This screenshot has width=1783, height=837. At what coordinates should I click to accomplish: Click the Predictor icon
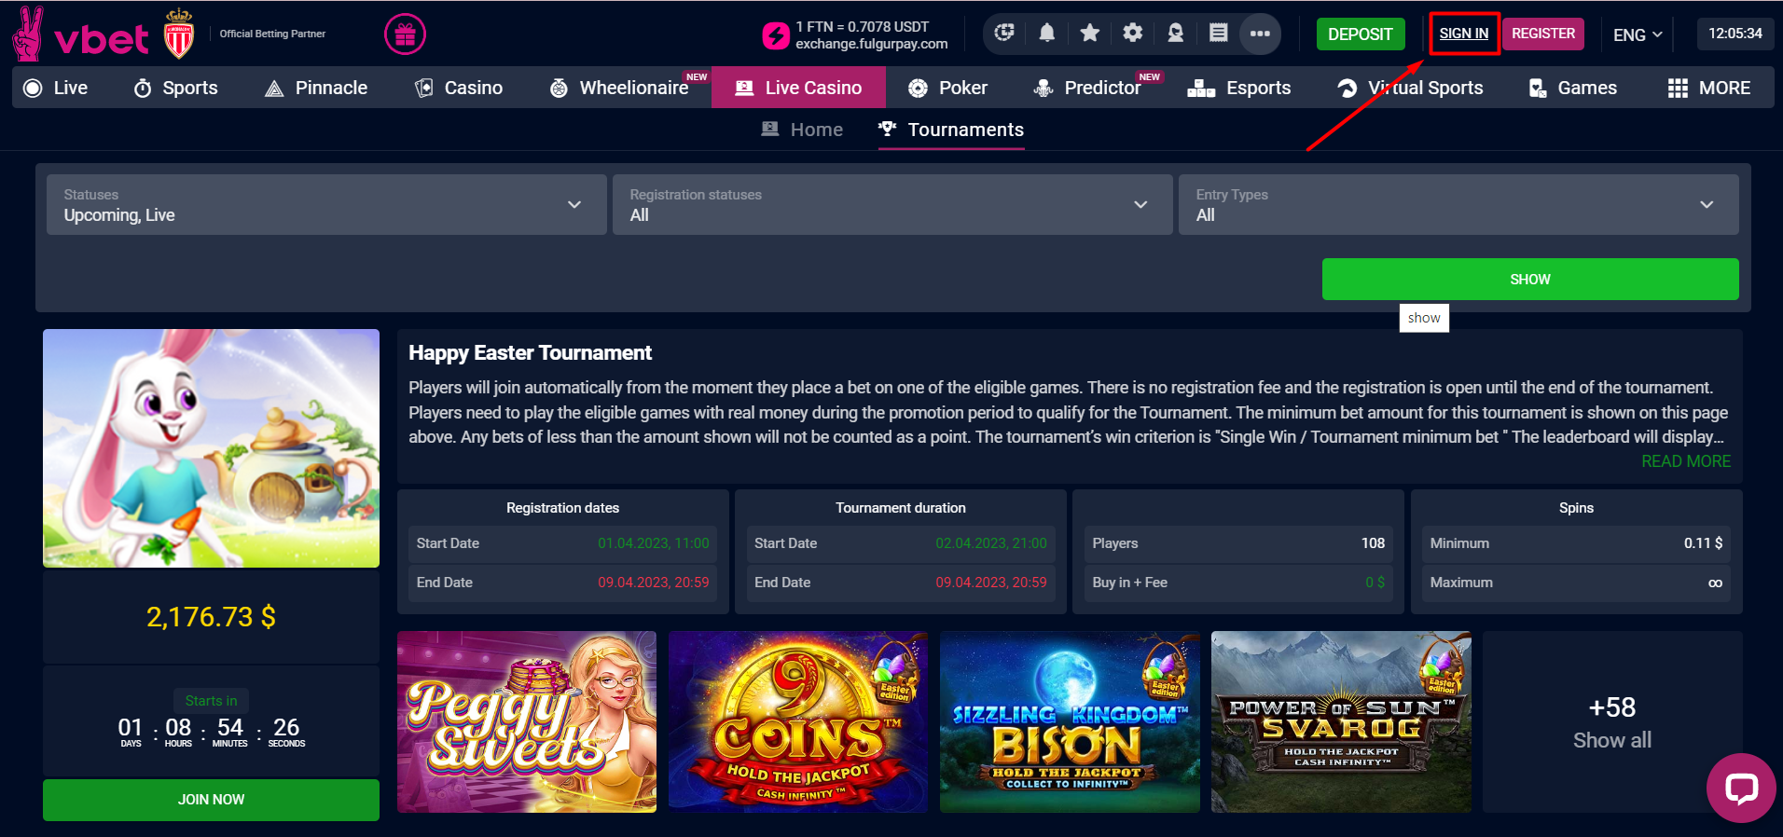point(1044,88)
